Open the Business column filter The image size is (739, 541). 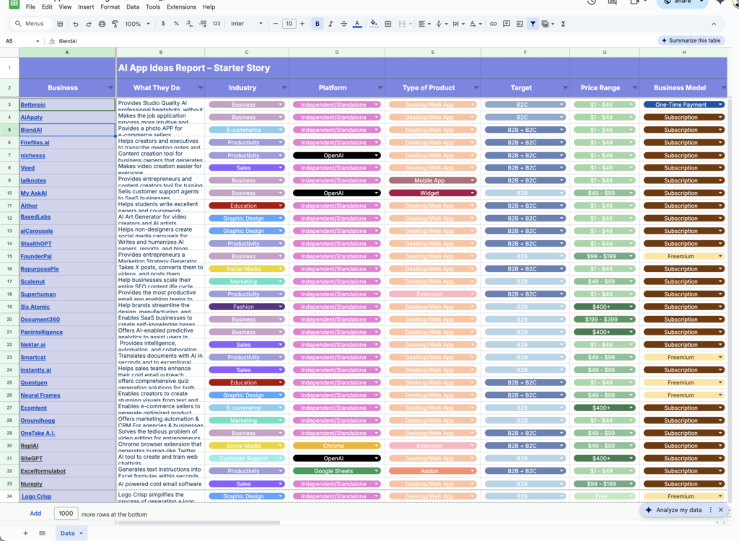110,88
